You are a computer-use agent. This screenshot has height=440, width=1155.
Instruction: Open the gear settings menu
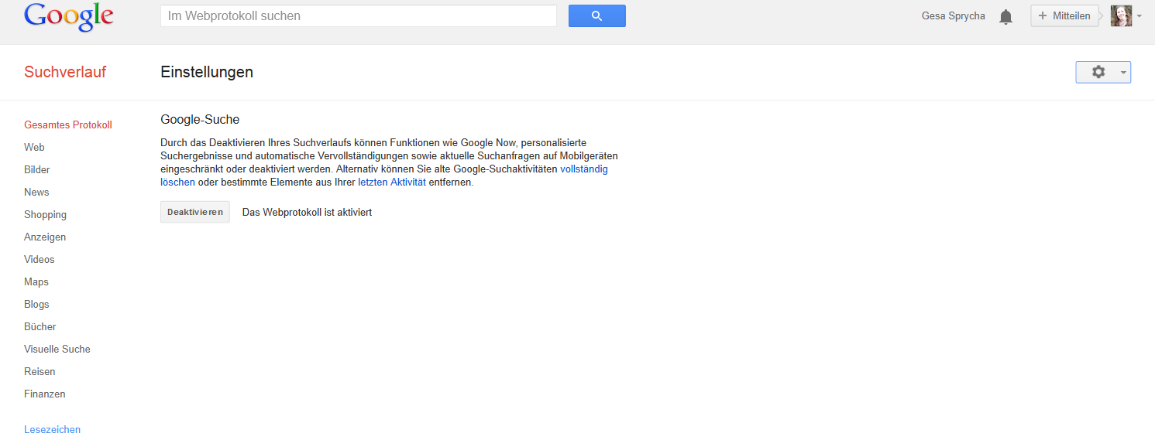pyautogui.click(x=1103, y=72)
